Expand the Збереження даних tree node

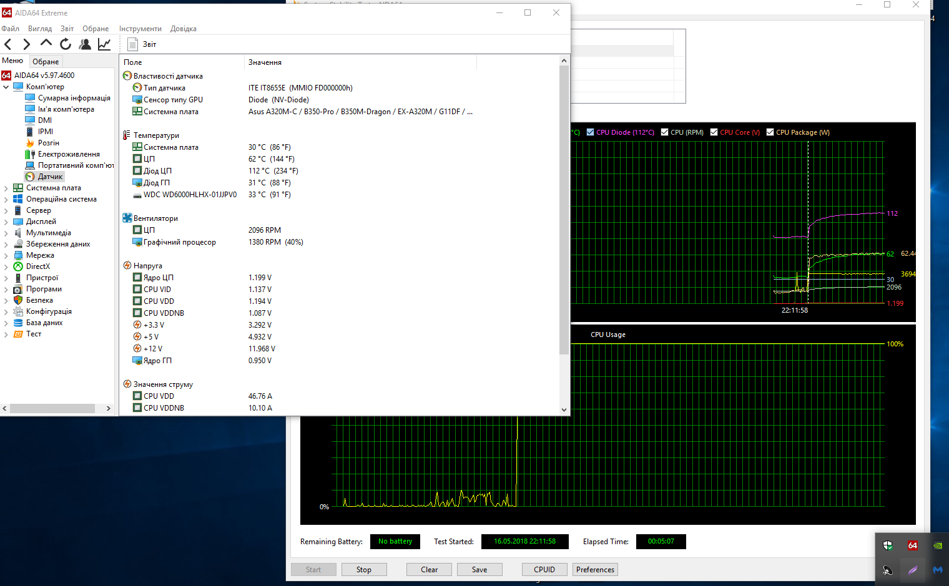point(6,244)
